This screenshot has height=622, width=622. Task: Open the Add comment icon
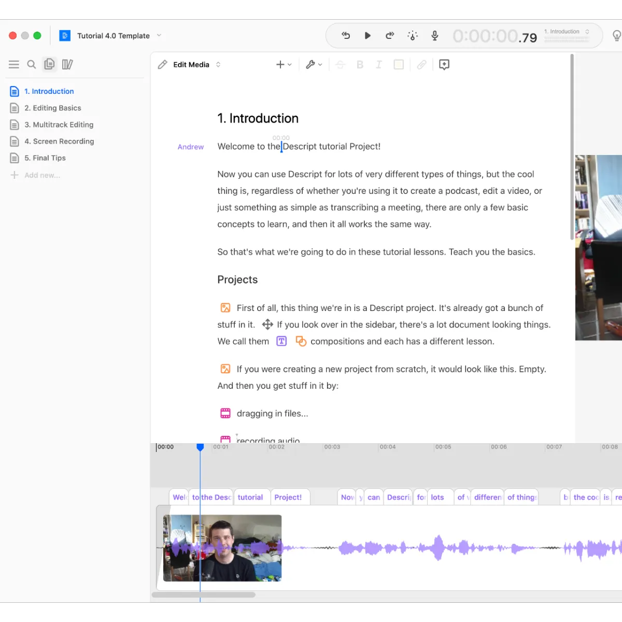(444, 64)
